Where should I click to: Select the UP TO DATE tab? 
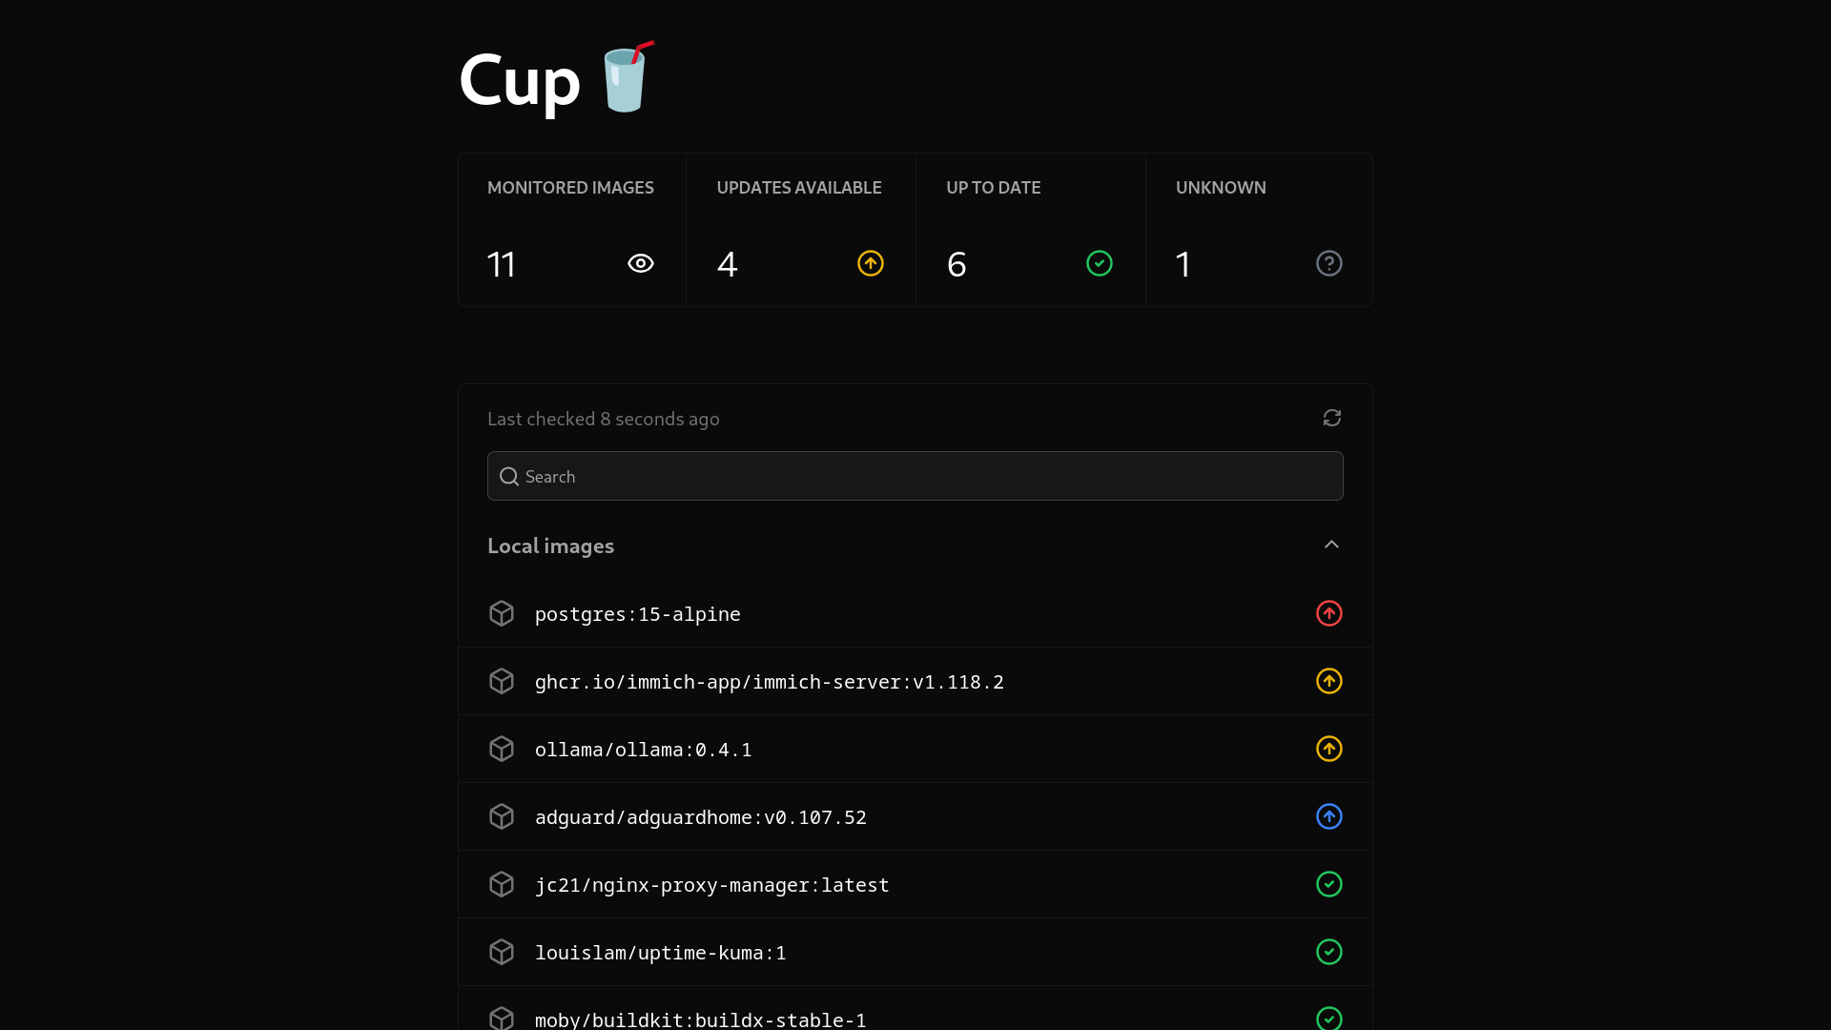[1030, 229]
